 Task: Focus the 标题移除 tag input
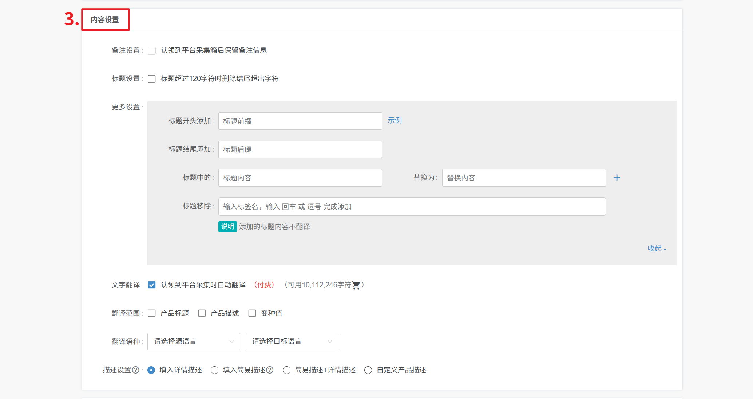coord(412,207)
